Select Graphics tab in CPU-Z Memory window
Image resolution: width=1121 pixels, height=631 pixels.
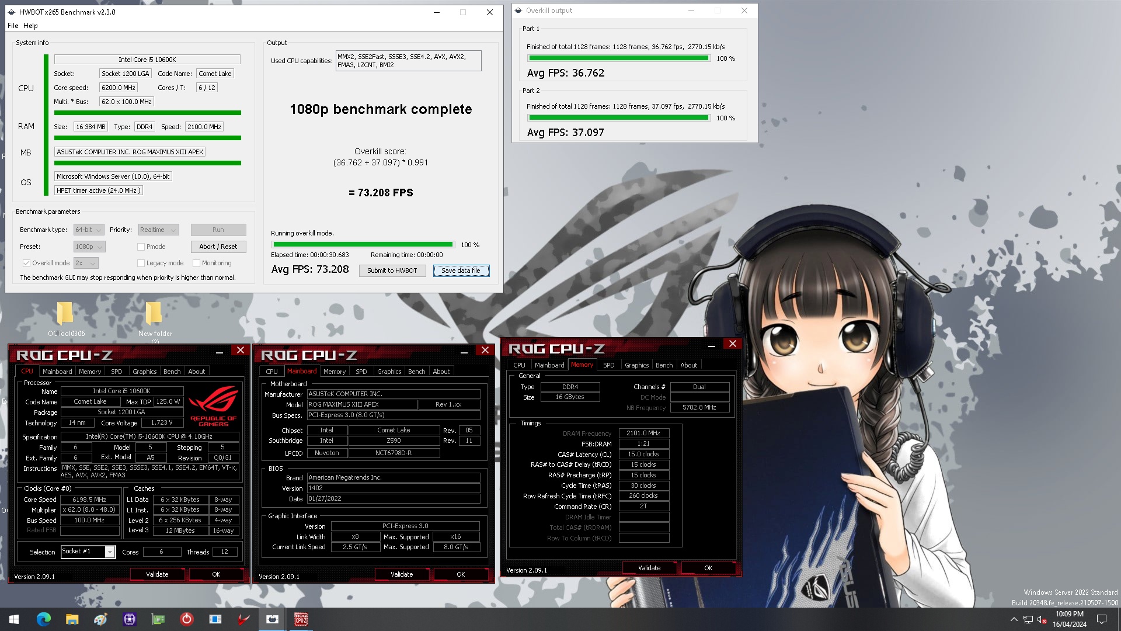tap(636, 365)
